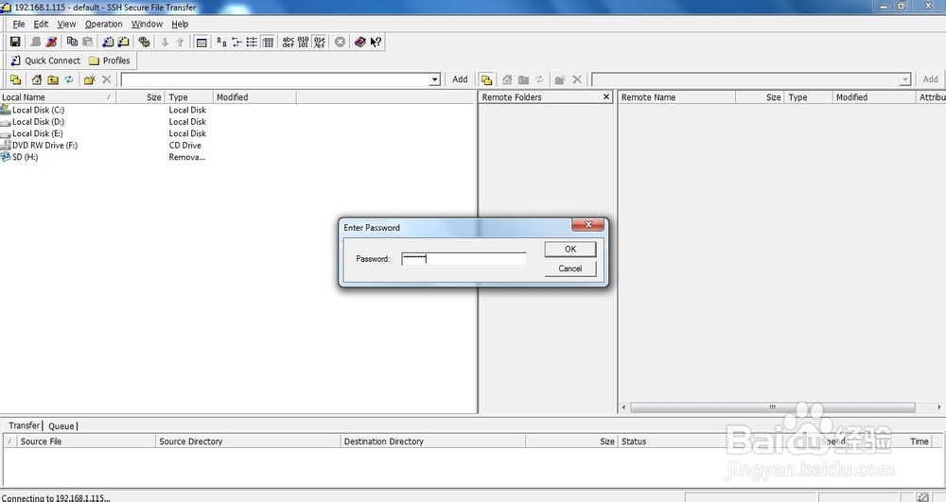Click Add next to local path box
Image resolution: width=946 pixels, height=502 pixels.
coord(460,79)
